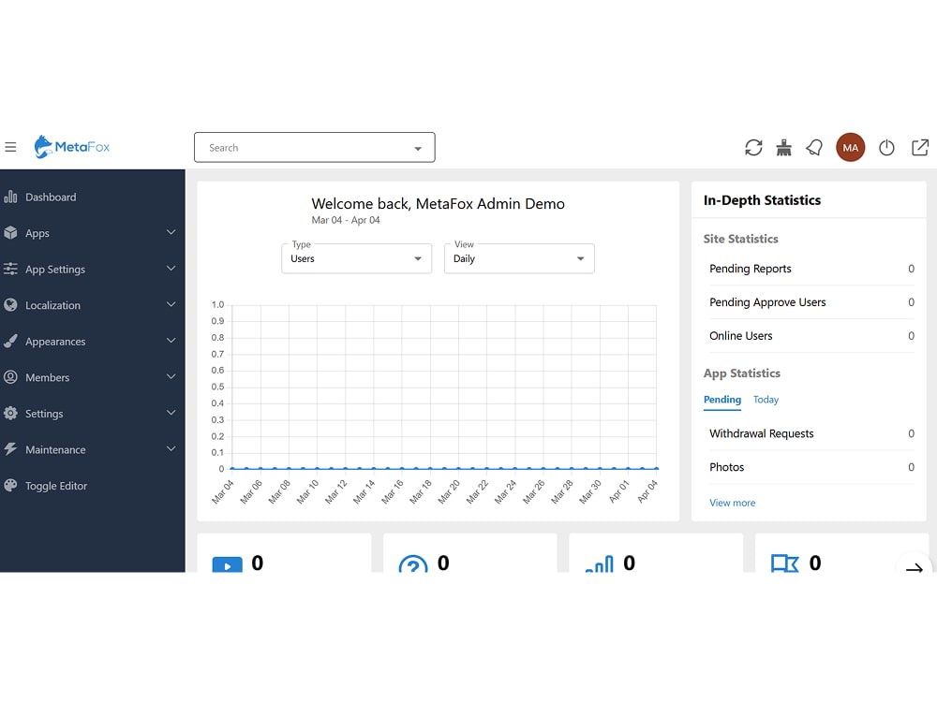
Task: Open Online Users statistic
Action: coord(811,335)
